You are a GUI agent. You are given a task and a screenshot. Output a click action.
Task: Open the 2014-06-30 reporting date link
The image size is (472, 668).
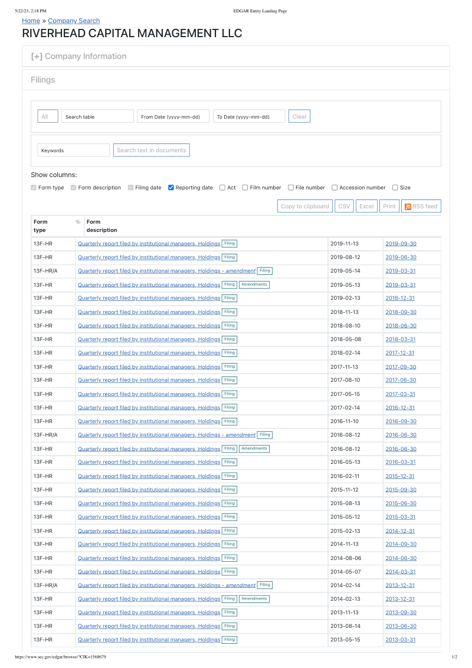[x=401, y=558]
